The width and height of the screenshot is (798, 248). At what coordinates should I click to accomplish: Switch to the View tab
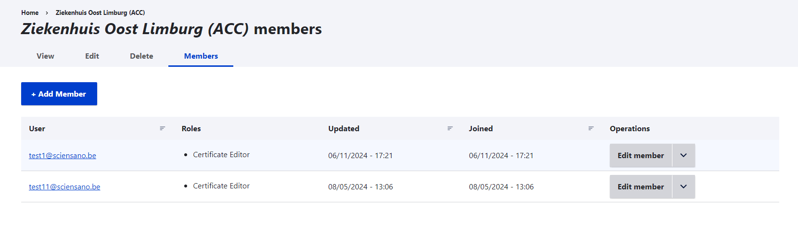(45, 56)
